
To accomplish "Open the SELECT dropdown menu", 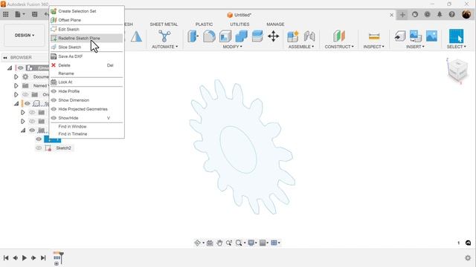I will 456,47.
